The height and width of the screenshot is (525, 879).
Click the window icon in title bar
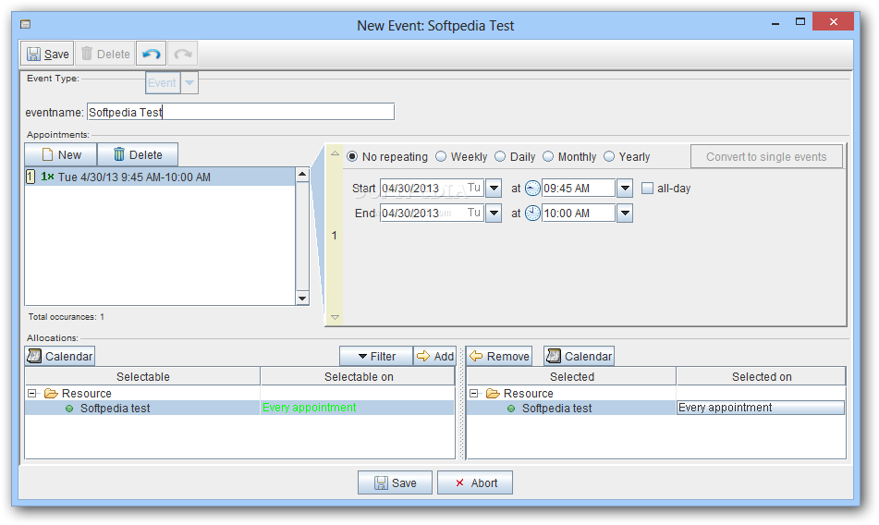click(25, 24)
